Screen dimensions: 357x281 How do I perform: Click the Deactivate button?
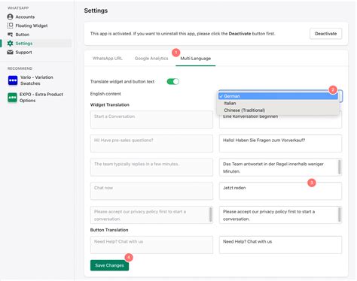(x=325, y=34)
